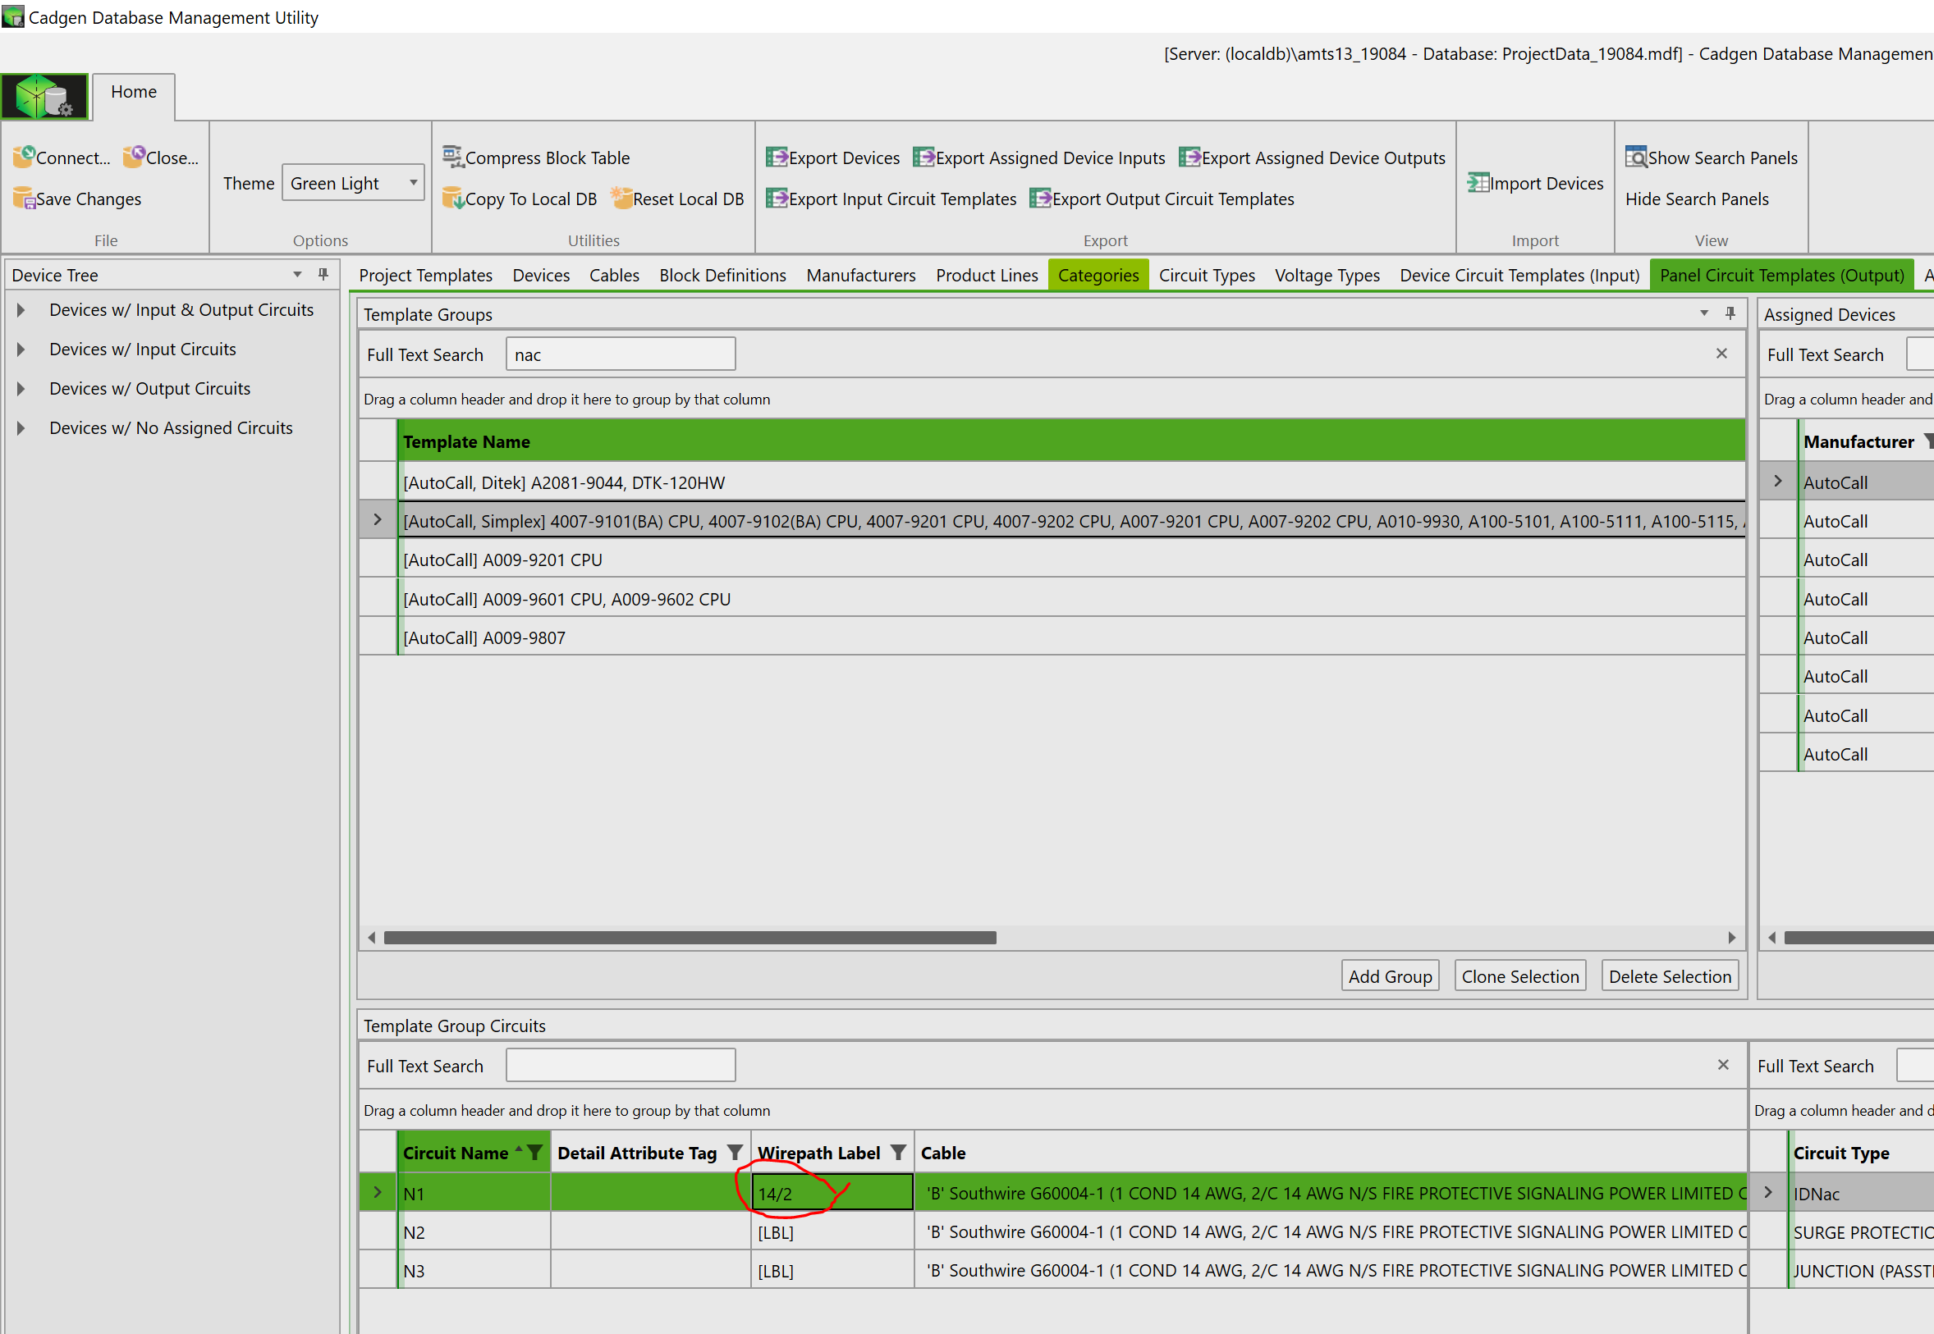Open the Wirepath Label column filter
1934x1334 pixels.
[x=898, y=1153]
